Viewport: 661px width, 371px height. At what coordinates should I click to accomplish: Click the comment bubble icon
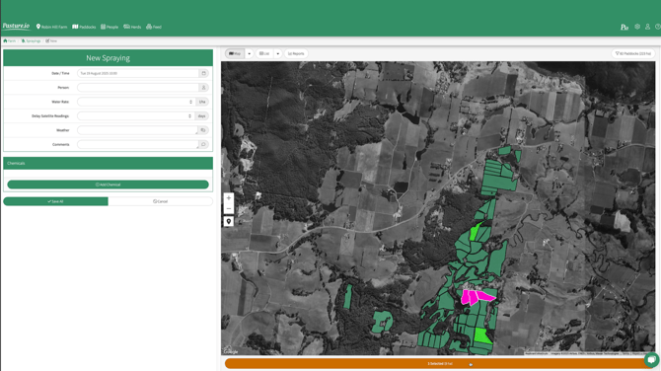(203, 145)
